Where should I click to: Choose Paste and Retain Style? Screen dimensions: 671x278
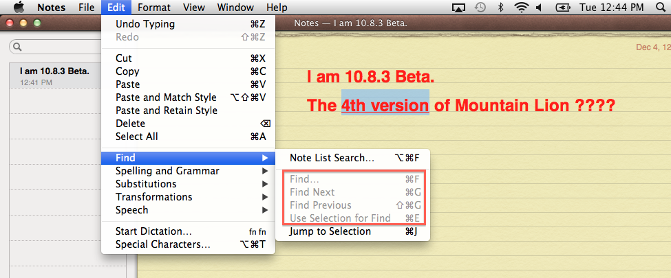click(x=189, y=111)
